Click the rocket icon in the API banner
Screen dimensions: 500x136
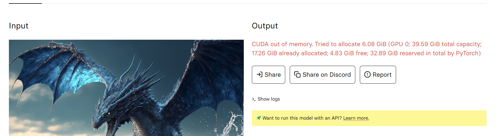pos(259,118)
